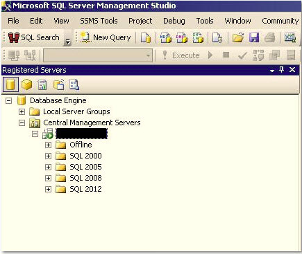Click the Analysis Services MDX Query icon
Screen dimensions: 302x254
(166, 37)
